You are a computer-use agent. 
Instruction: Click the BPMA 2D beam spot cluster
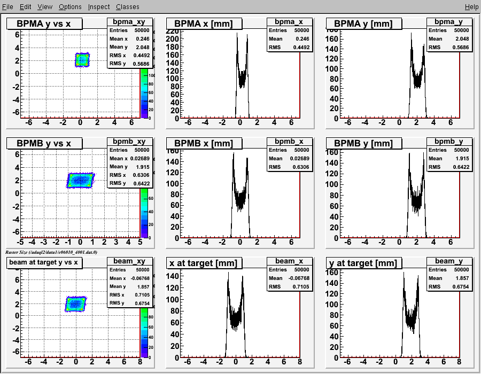82,60
